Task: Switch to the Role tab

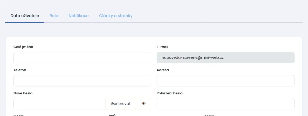Action: click(54, 16)
